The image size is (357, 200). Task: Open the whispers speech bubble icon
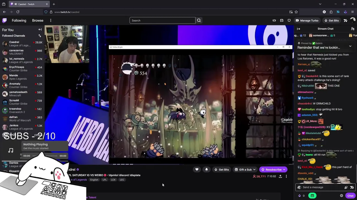tap(289, 20)
